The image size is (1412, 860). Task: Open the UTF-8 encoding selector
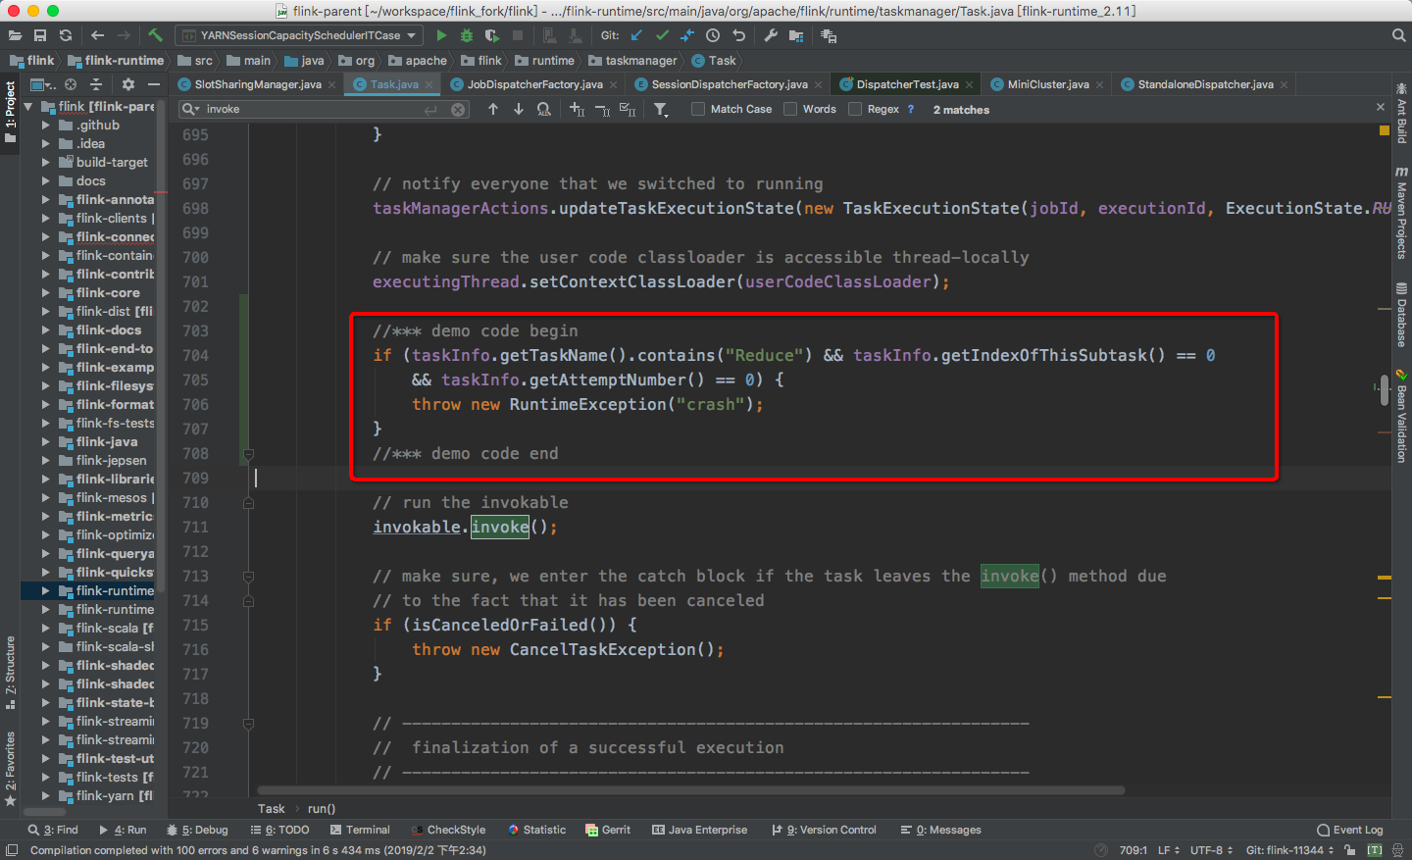pos(1213,850)
